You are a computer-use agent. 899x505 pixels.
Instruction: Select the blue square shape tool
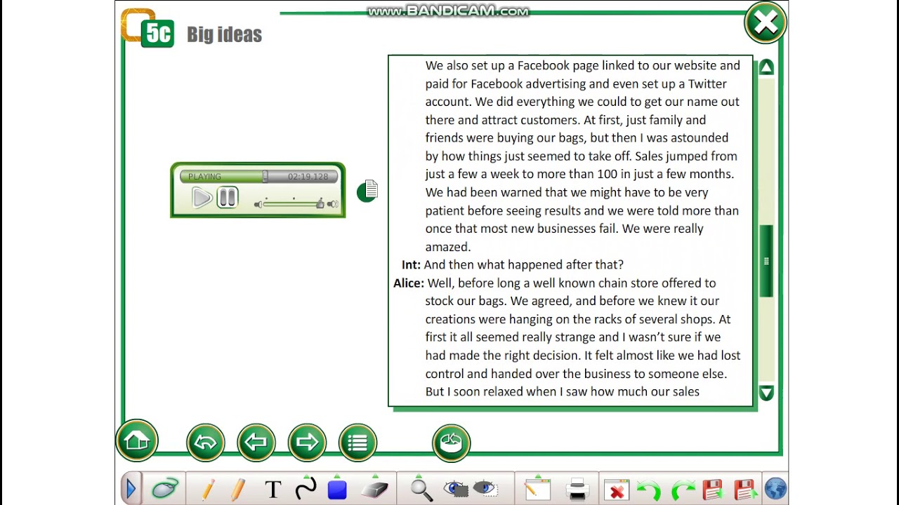[x=337, y=489]
